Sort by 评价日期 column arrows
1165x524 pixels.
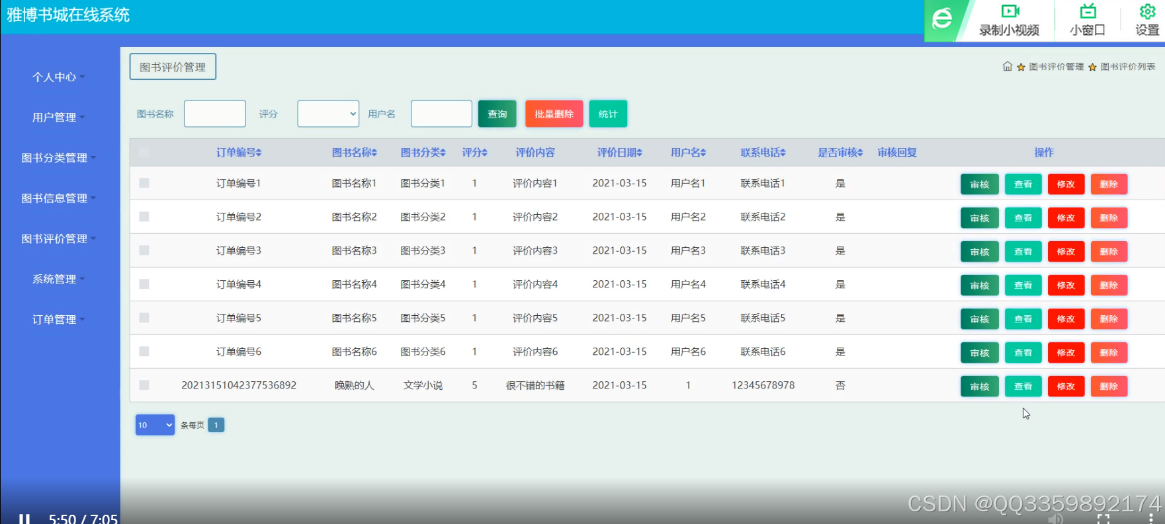coord(640,153)
